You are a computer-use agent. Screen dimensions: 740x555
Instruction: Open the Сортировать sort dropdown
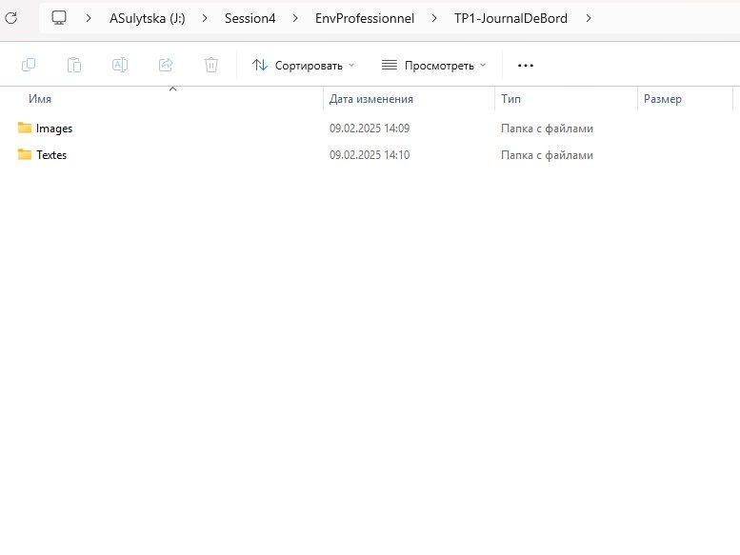[x=303, y=65]
